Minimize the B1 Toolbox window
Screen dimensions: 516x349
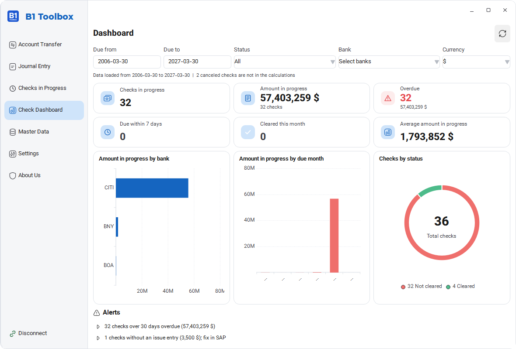pos(471,10)
